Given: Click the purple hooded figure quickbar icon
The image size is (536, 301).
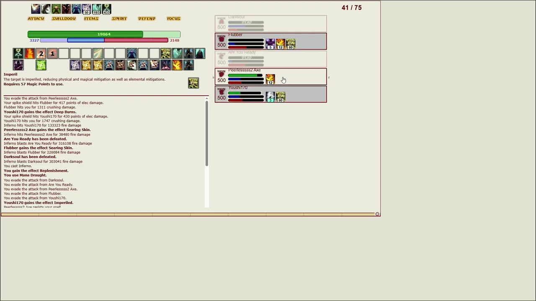Looking at the screenshot, I should 18,65.
